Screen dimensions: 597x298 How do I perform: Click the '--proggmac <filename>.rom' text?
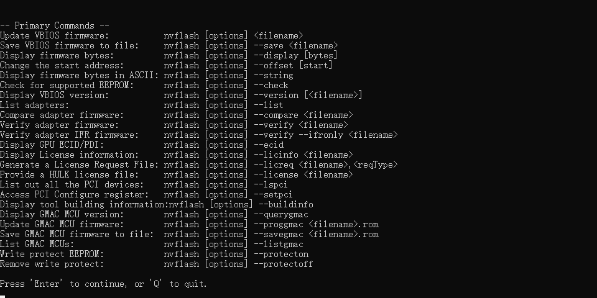[x=316, y=224]
